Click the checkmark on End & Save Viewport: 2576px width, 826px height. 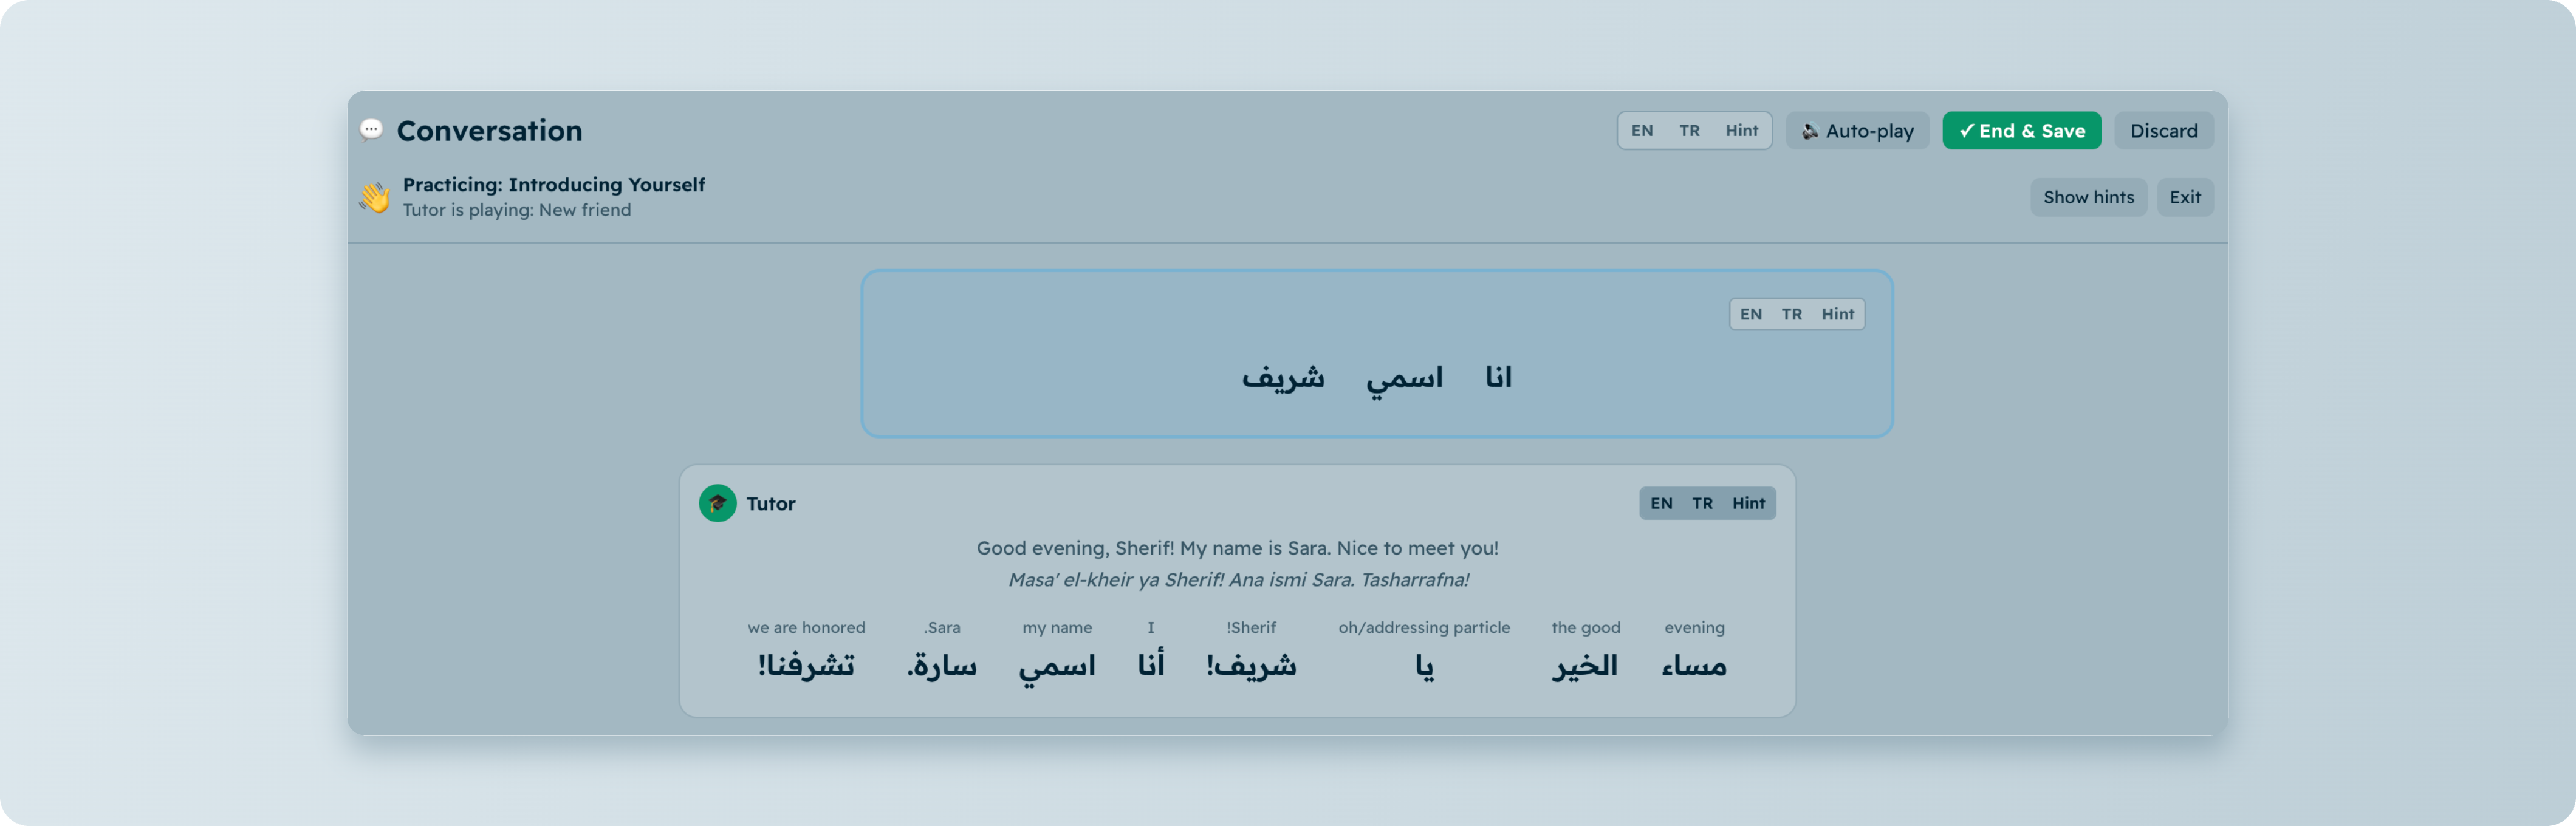click(x=1966, y=131)
